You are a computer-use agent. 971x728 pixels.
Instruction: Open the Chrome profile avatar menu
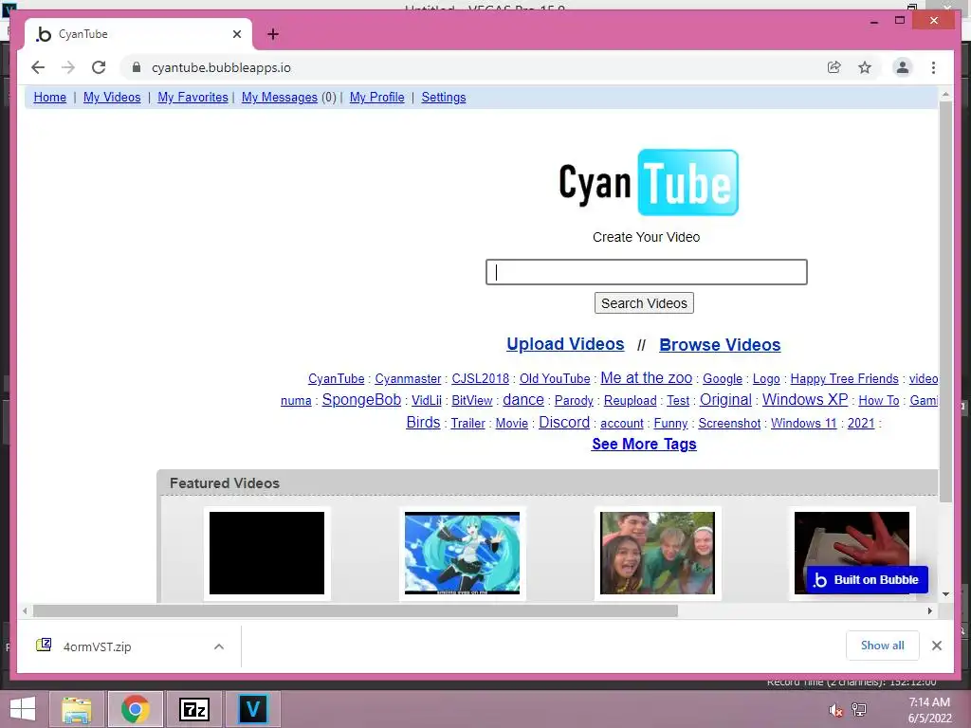[903, 67]
